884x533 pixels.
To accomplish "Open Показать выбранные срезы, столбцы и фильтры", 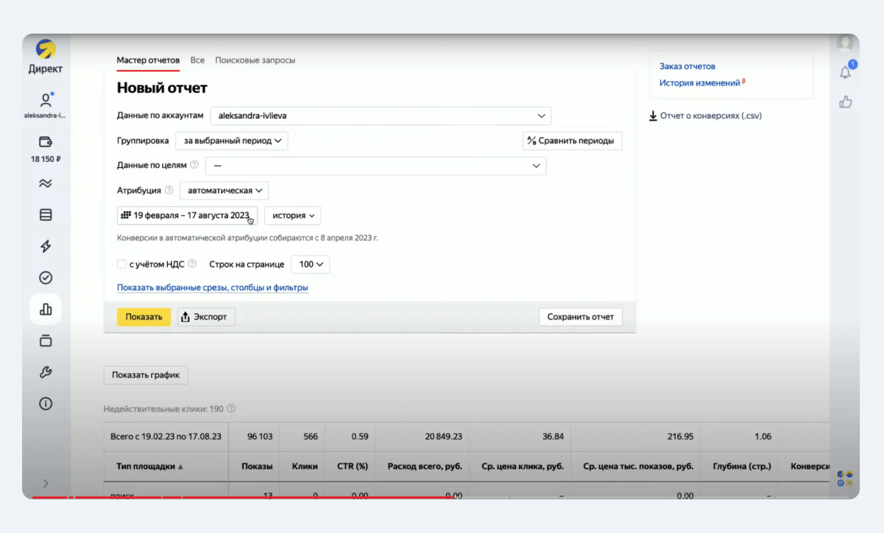I will coord(213,288).
